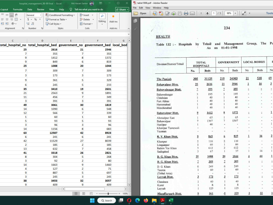Click Excel zoom slider handle
Screen dimensions: 273x205
click(x=108, y=194)
